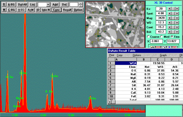
Task: Click the A>M toolbar button
Action: 31,10
